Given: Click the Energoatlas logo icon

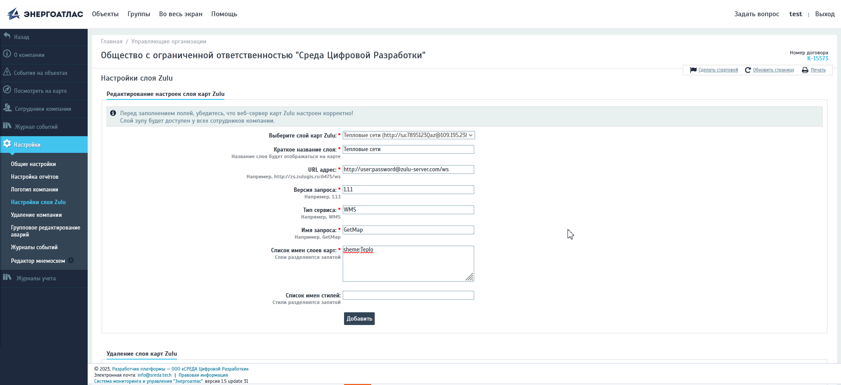Looking at the screenshot, I should (14, 14).
